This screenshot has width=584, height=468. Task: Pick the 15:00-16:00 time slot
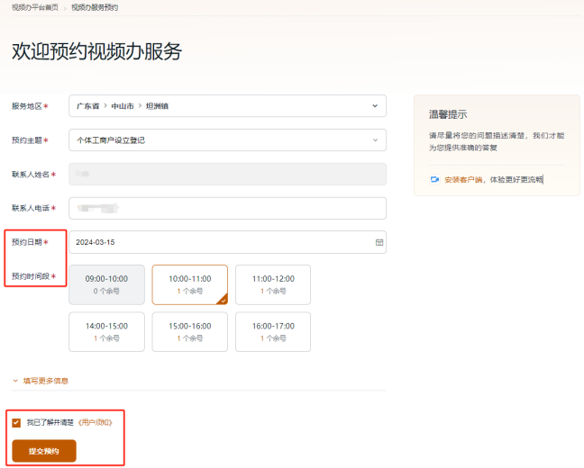[190, 332]
